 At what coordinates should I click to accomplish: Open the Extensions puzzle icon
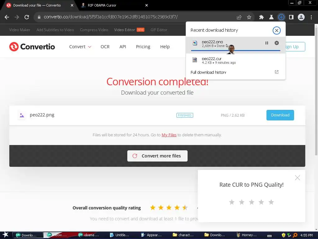coord(261,17)
